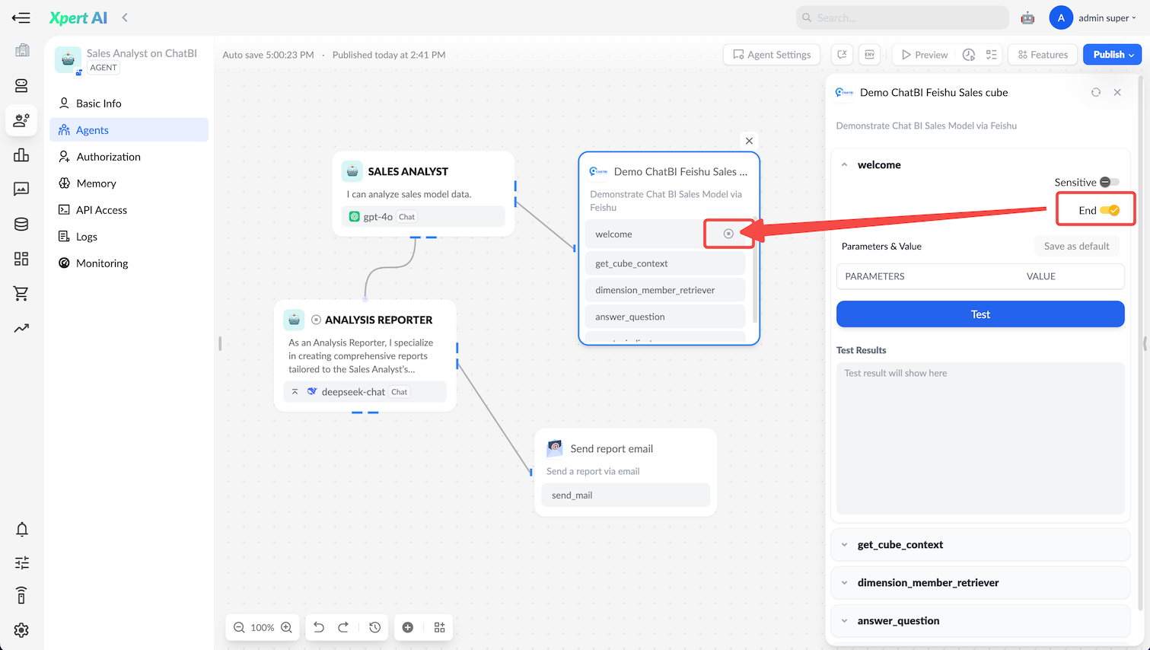Click the zoom out magnifier icon
Screen dimensions: 1150x650
click(x=239, y=627)
